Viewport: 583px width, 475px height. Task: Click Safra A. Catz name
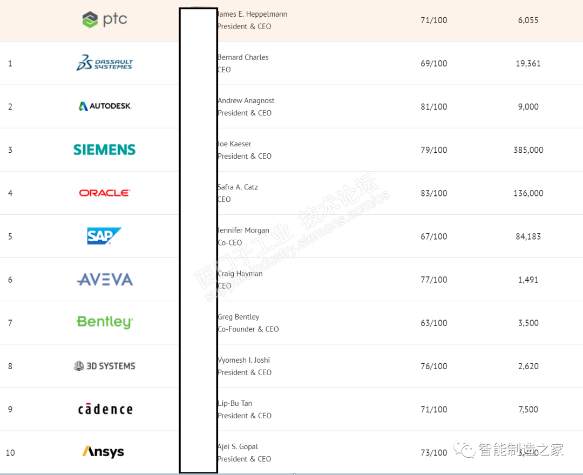[x=238, y=187]
